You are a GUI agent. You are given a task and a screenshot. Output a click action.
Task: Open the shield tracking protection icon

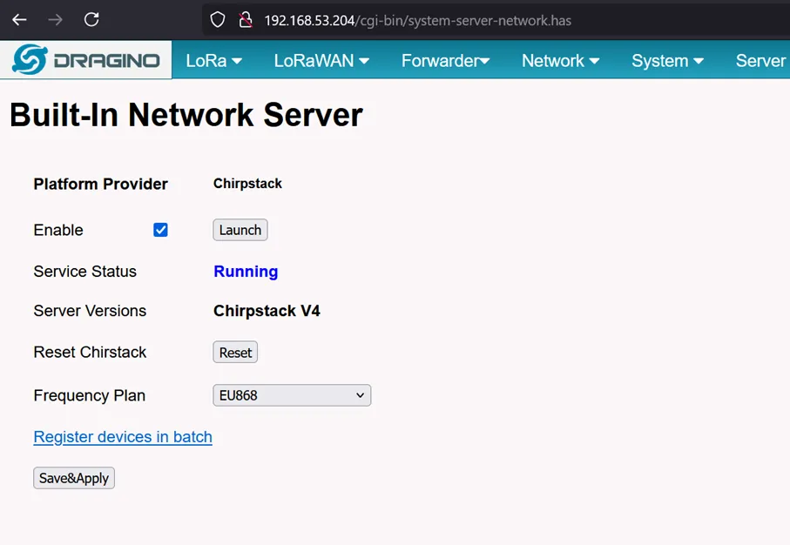click(x=219, y=20)
